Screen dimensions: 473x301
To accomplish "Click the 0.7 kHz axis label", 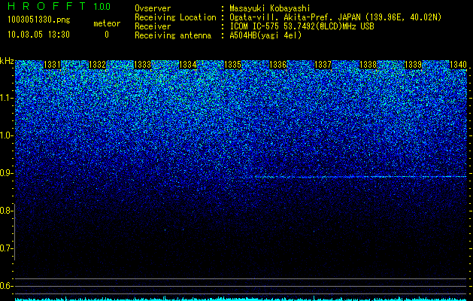I will click(6, 248).
